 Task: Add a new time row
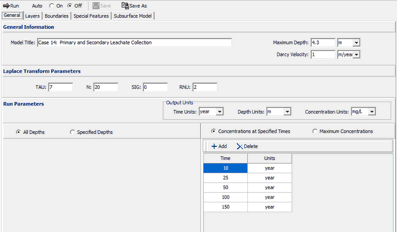219,146
